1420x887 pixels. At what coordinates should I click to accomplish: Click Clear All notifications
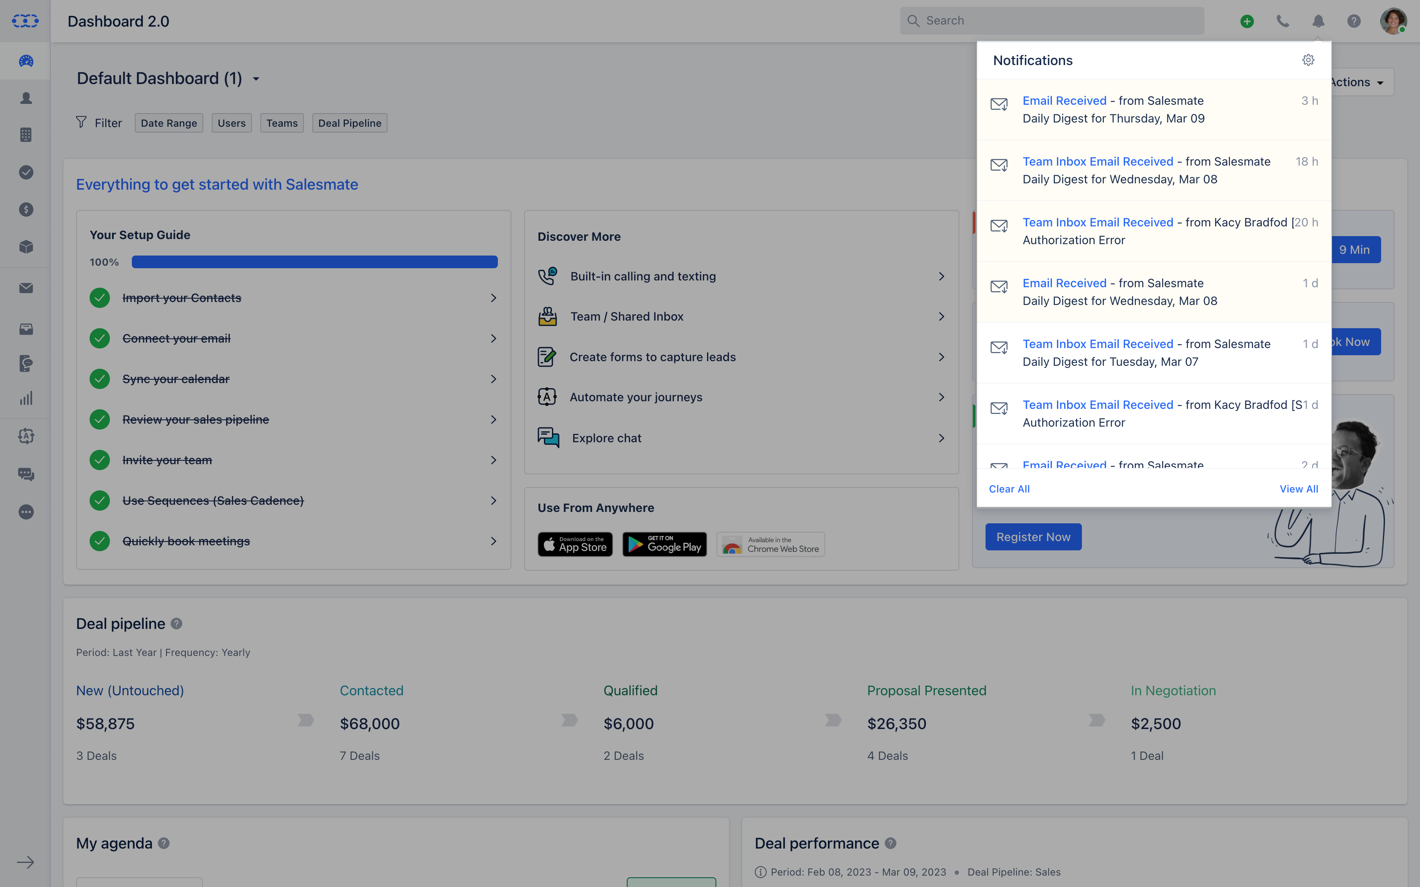pyautogui.click(x=1009, y=489)
